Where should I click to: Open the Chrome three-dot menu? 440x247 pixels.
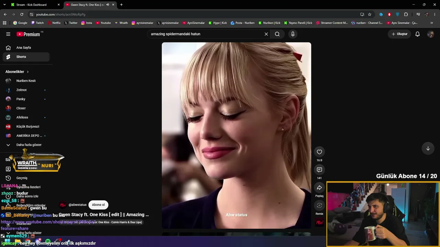[435, 14]
